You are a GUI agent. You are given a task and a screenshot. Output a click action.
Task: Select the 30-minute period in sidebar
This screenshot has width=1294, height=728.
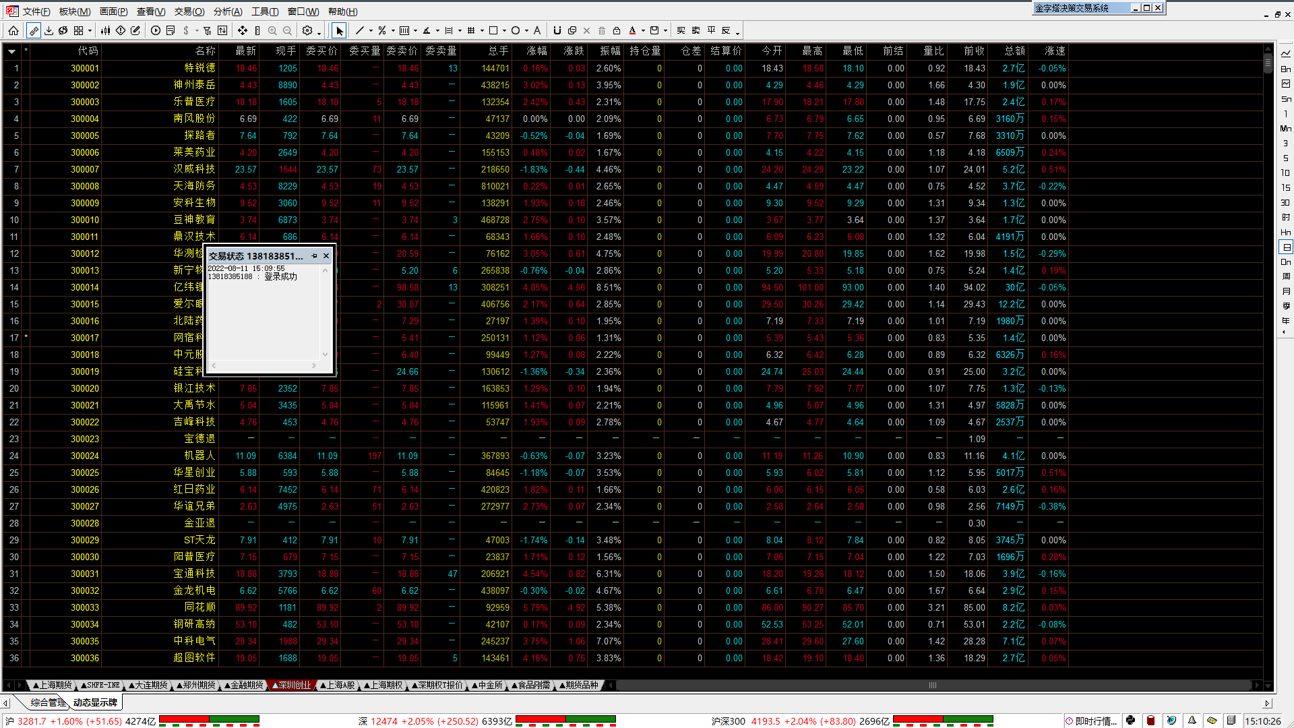click(x=1286, y=202)
